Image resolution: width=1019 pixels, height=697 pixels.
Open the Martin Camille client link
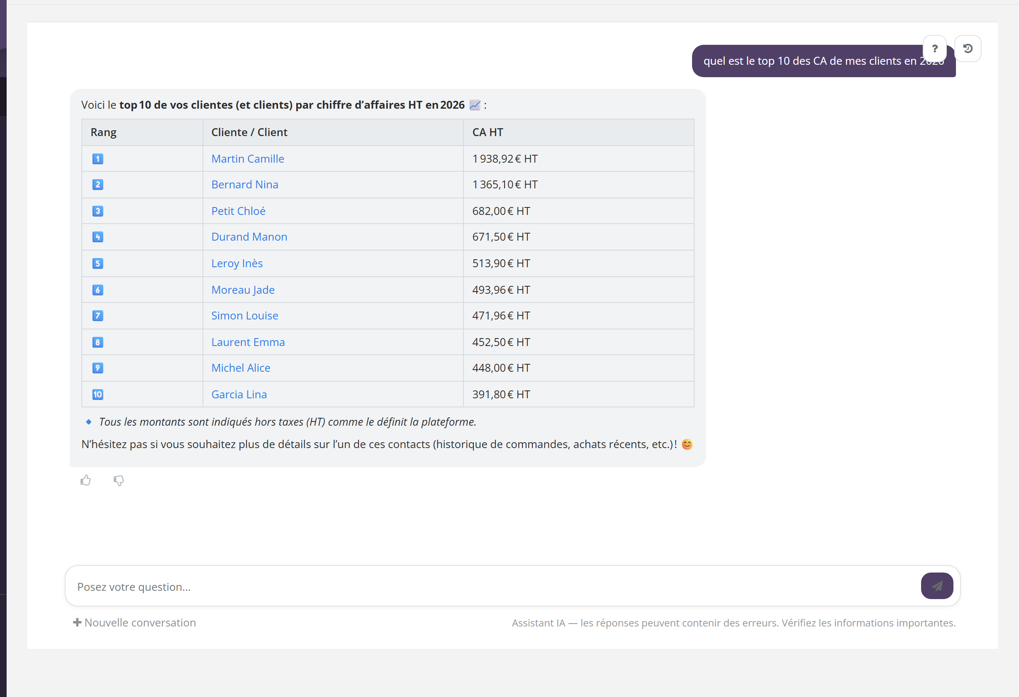(x=248, y=158)
